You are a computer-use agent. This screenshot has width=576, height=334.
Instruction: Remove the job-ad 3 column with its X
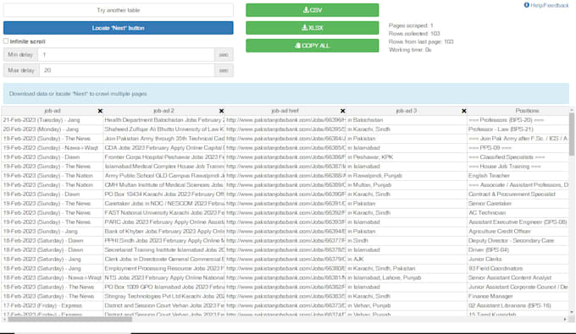click(463, 111)
